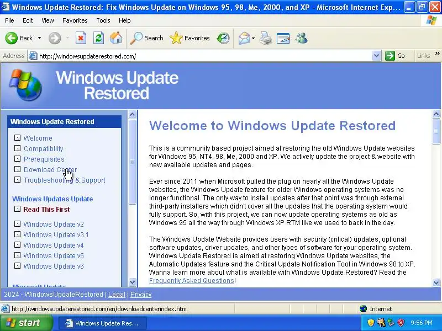Open the Back history dropdown arrow
The image size is (442, 331).
pos(39,38)
